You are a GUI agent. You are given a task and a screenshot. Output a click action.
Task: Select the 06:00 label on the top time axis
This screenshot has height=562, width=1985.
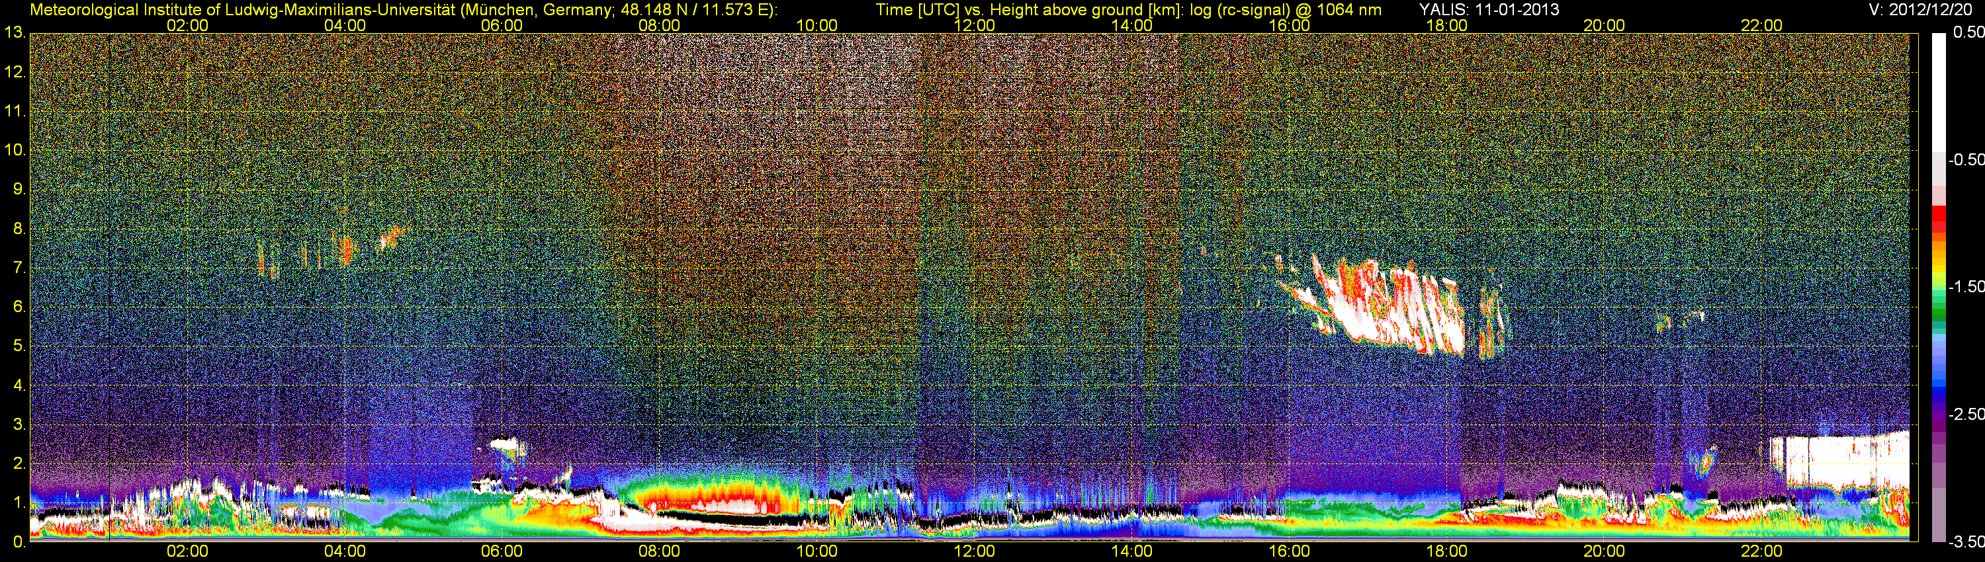tap(502, 25)
